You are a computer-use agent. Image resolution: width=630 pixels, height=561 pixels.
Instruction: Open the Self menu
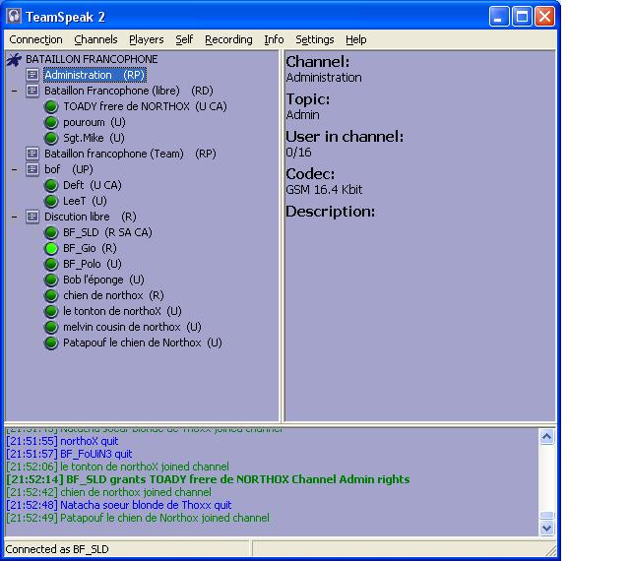[184, 39]
